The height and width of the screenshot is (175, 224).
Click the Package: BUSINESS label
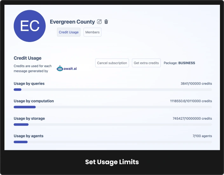click(x=179, y=63)
